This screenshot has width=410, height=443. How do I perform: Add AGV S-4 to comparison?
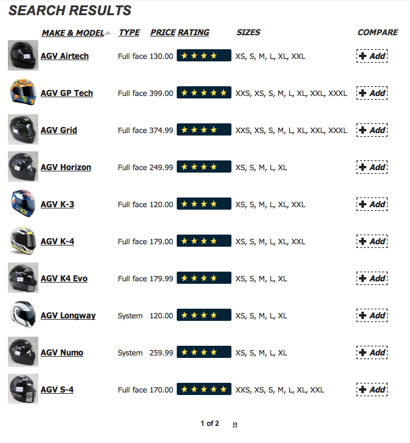(x=372, y=390)
